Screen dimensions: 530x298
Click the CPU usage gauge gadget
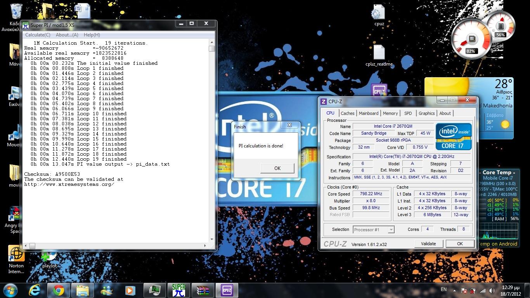click(x=471, y=38)
